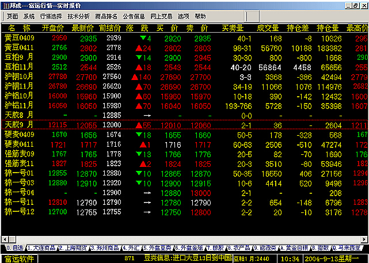Image resolution: width=369 pixels, height=263 pixels.
Task: Select the 黄豆0409 contract row
Action: point(185,38)
